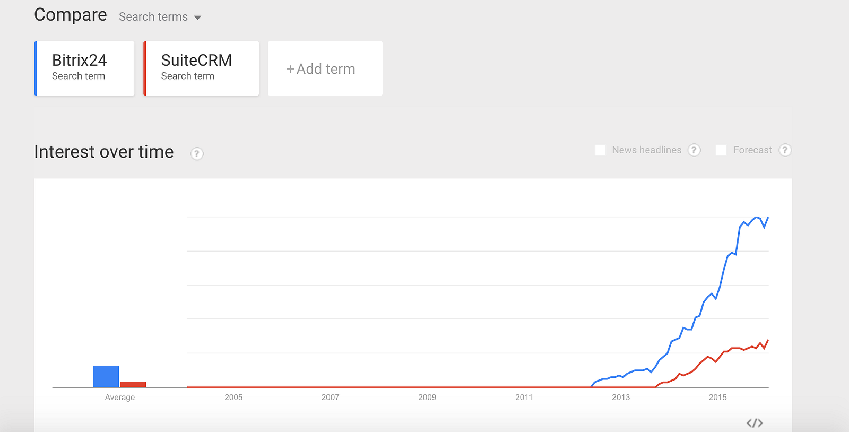Viewport: 849px width, 432px height.
Task: Click the News headlines help icon
Action: [694, 150]
